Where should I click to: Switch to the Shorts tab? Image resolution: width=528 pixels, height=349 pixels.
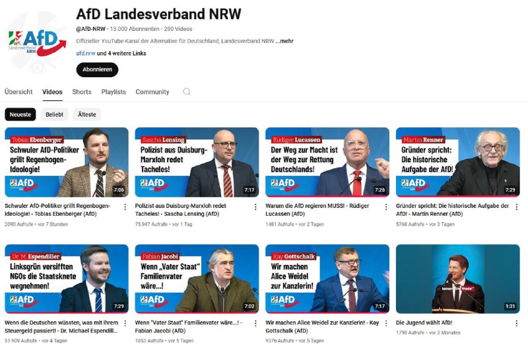(x=82, y=92)
